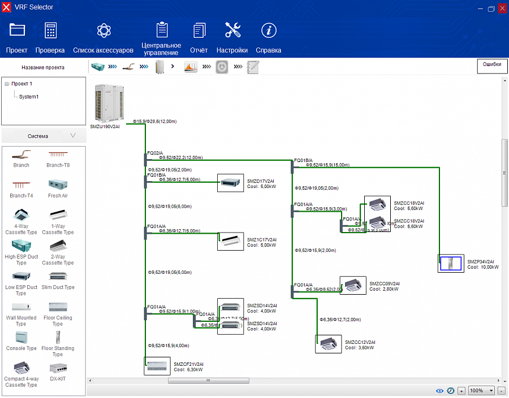The height and width of the screenshot is (398, 509).
Task: Choose the Wall Mounted Type unit
Action: (x=21, y=313)
